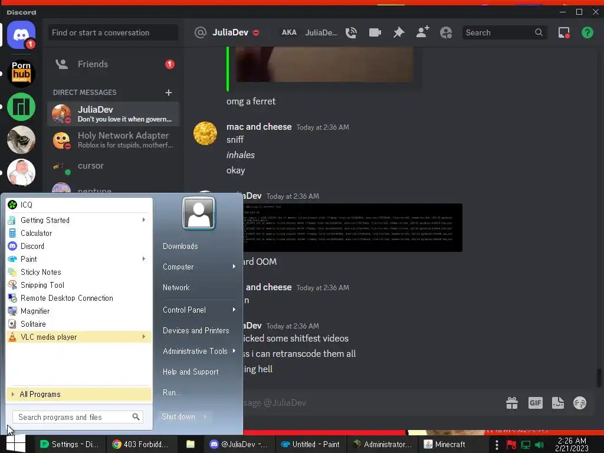Open the sticker picker
The width and height of the screenshot is (604, 453).
558,403
